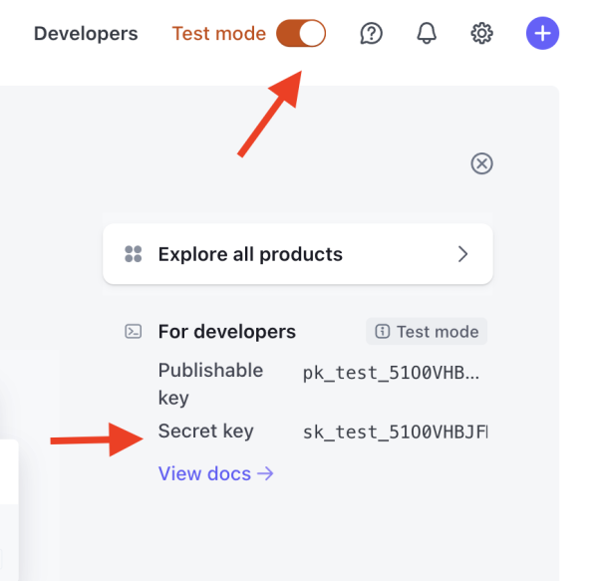The height and width of the screenshot is (581, 598).
Task: Open settings with the gear icon
Action: (x=481, y=34)
